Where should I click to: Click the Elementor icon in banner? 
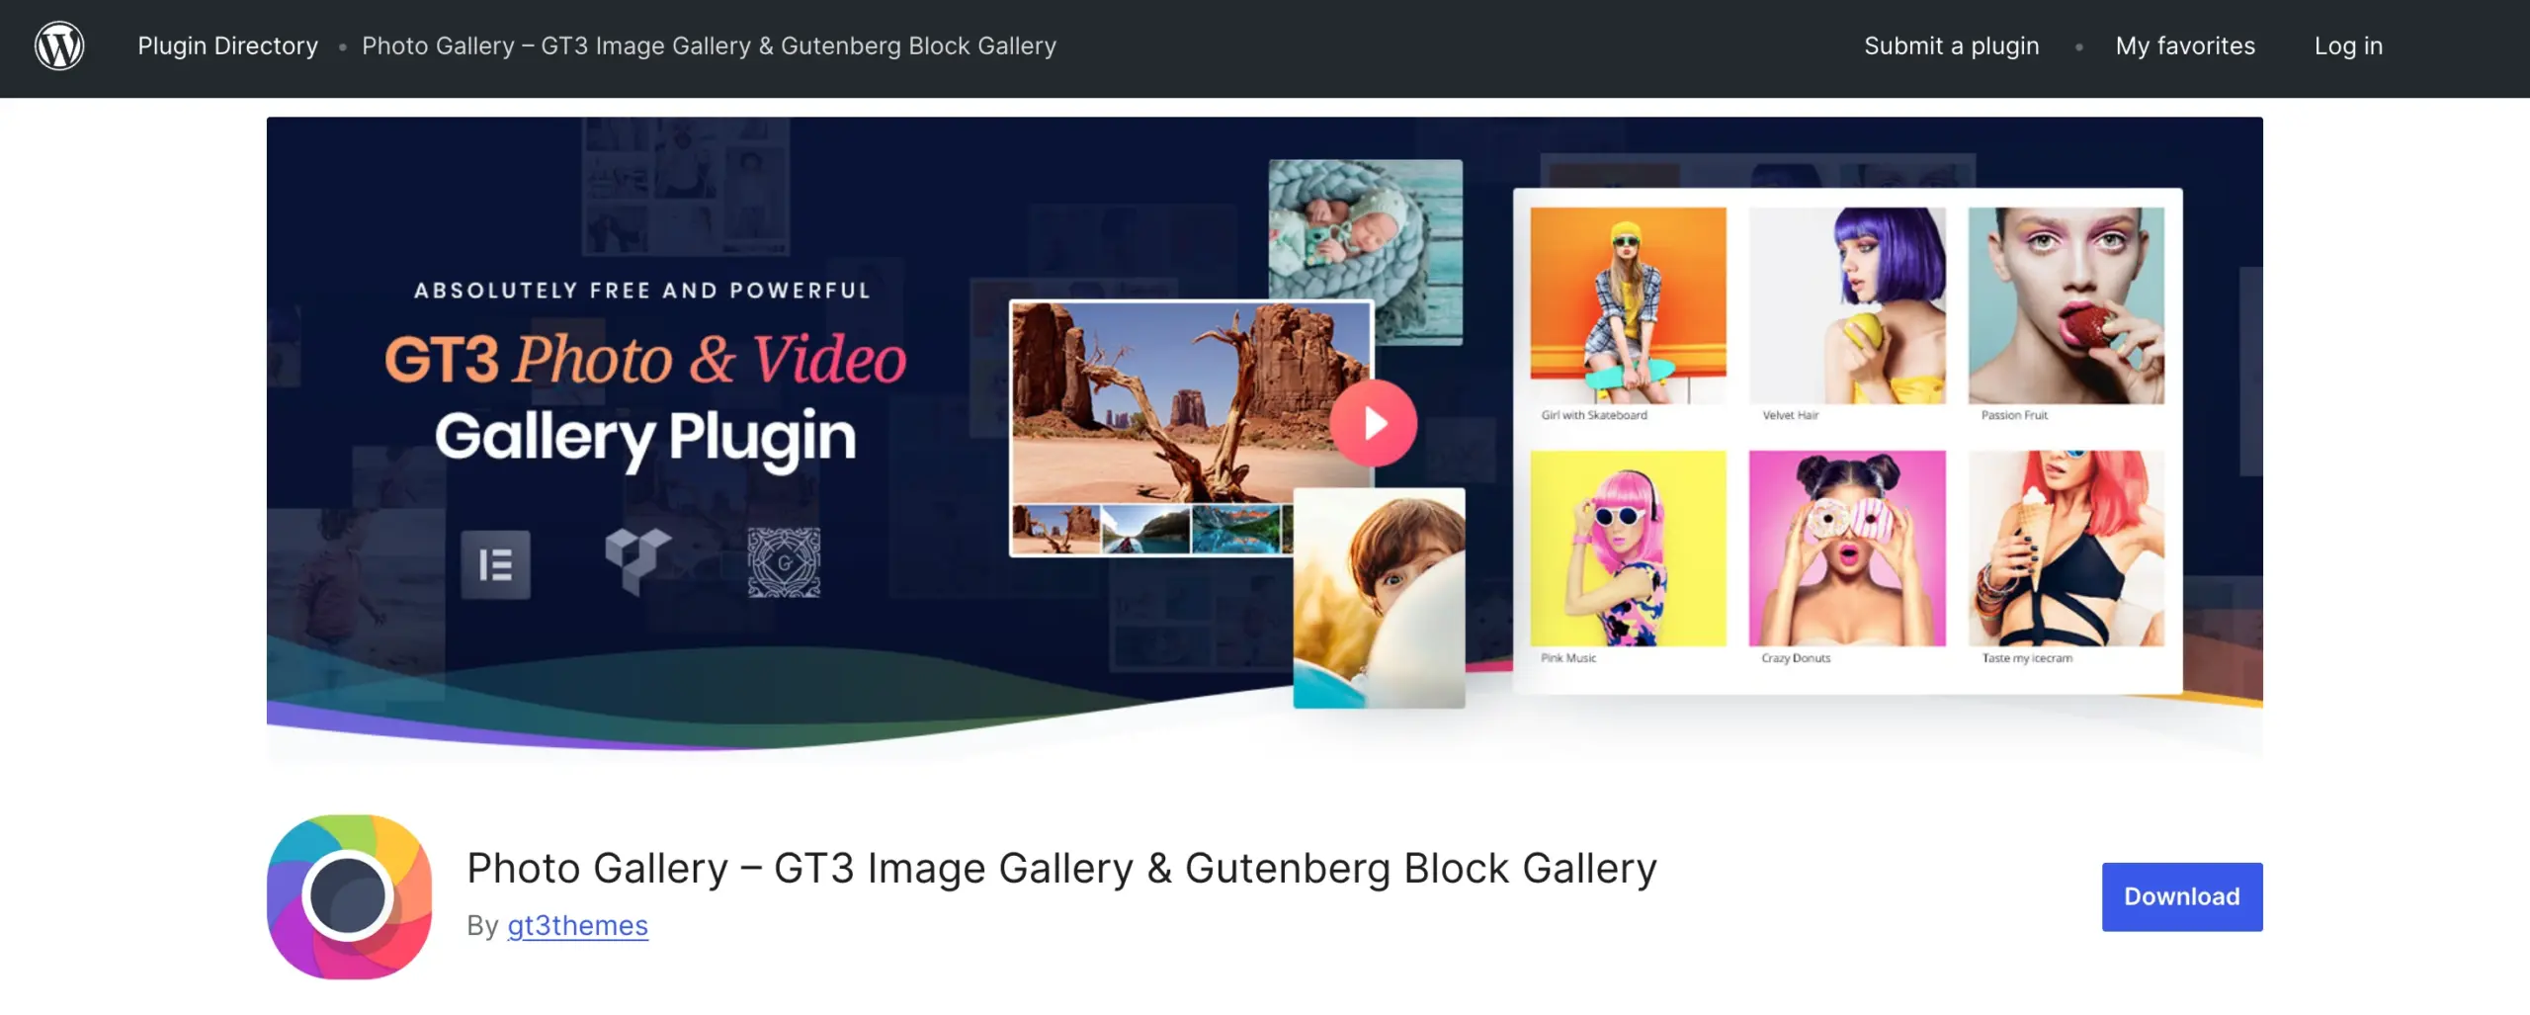click(495, 564)
